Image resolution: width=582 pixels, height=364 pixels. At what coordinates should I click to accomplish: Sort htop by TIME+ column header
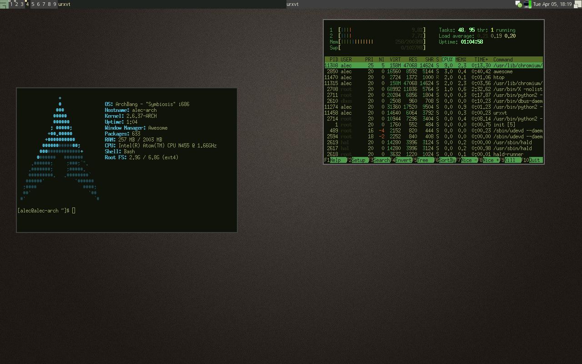481,60
